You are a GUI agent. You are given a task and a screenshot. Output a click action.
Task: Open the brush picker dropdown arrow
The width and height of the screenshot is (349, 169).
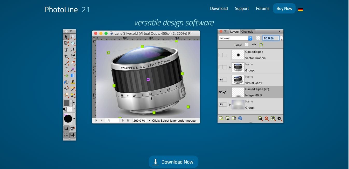74,119
